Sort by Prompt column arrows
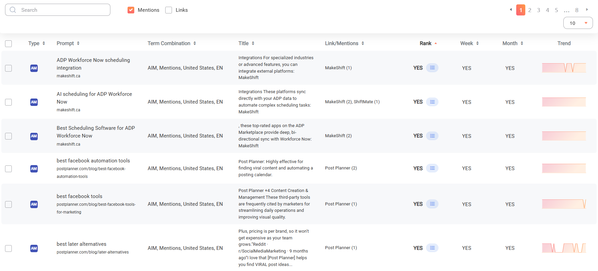The width and height of the screenshot is (598, 271). 78,43
